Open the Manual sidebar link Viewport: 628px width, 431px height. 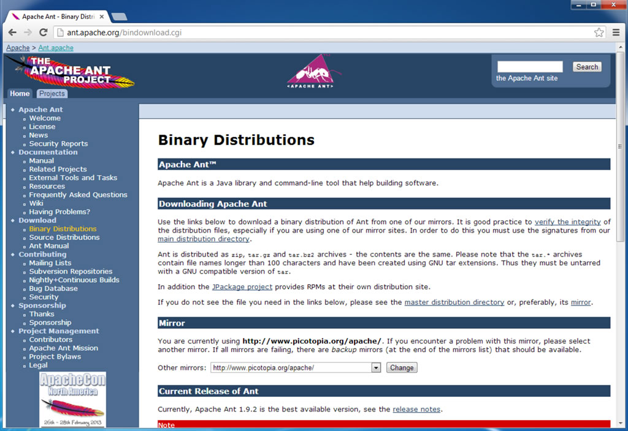click(41, 161)
